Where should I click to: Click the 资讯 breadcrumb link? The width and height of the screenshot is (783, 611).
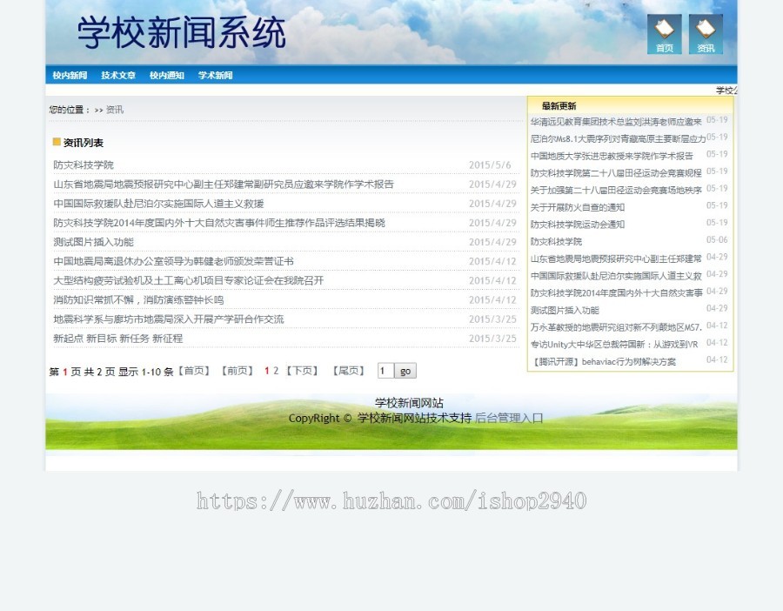tap(115, 110)
